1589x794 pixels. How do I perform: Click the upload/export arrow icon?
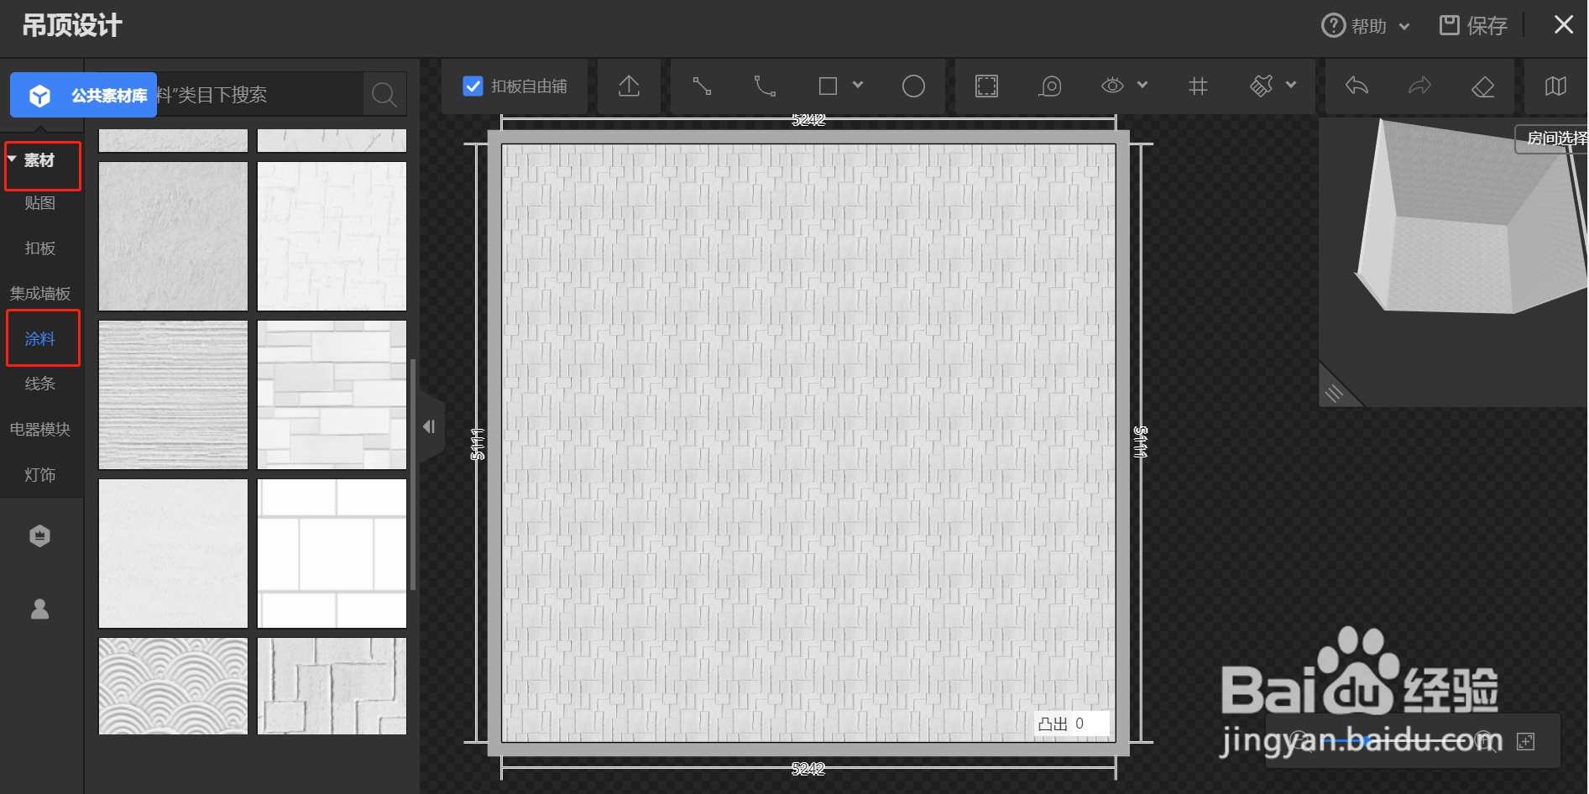[629, 86]
